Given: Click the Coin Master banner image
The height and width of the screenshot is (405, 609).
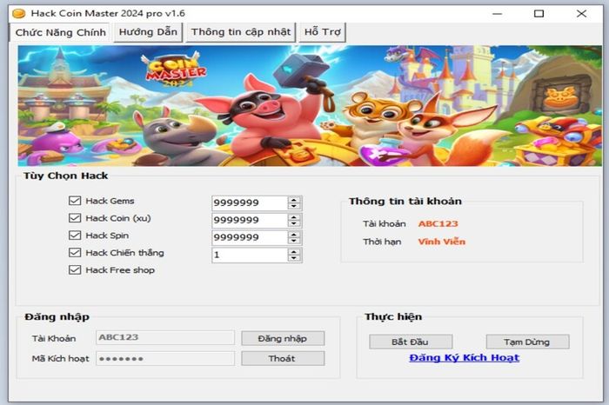Looking at the screenshot, I should click(310, 106).
